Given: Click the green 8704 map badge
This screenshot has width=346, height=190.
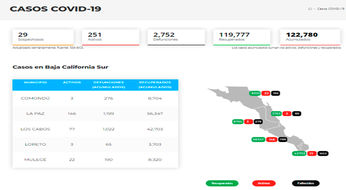Looking at the screenshot, I should click(x=238, y=122).
